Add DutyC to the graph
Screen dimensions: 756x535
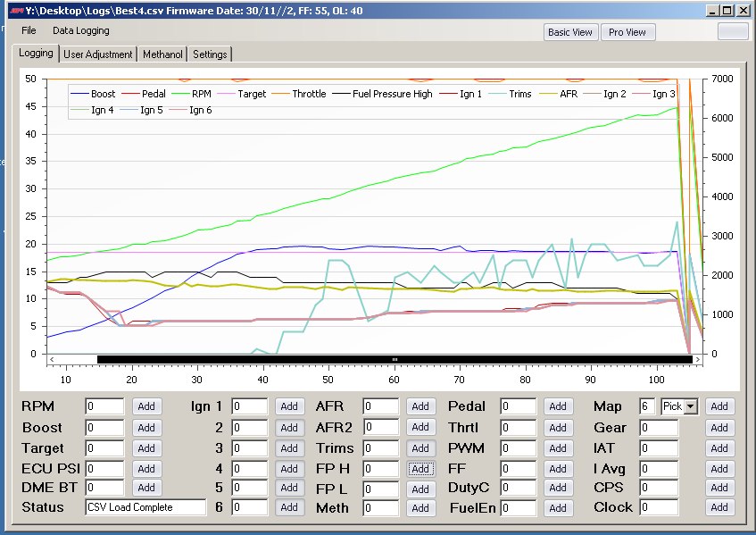pyautogui.click(x=558, y=488)
